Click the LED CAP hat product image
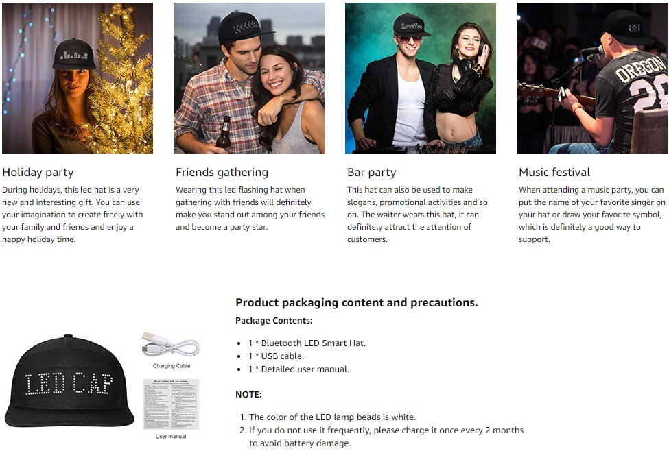Image resolution: width=669 pixels, height=475 pixels. point(69,381)
